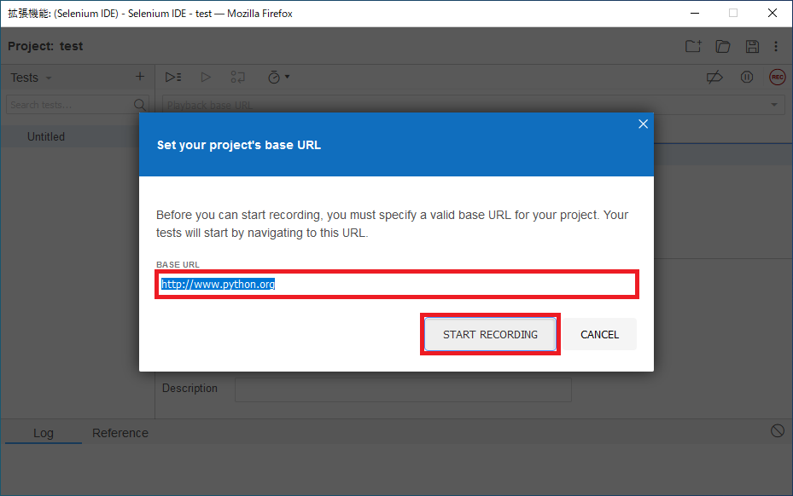Open the test execution speed dropdown

pyautogui.click(x=278, y=78)
